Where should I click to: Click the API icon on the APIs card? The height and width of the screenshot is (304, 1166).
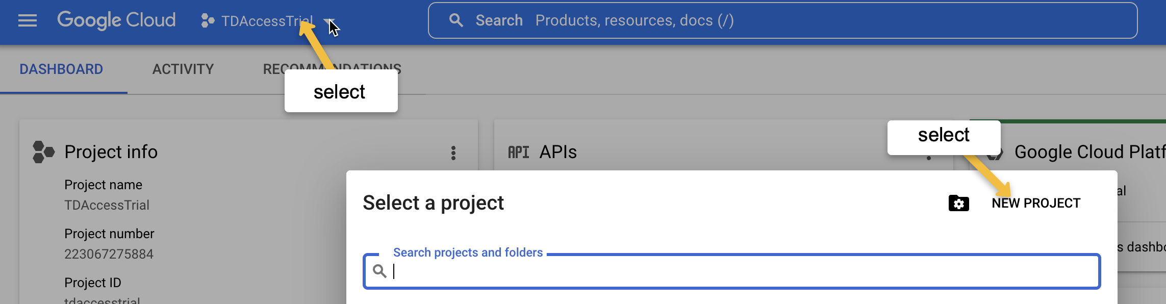pos(519,152)
